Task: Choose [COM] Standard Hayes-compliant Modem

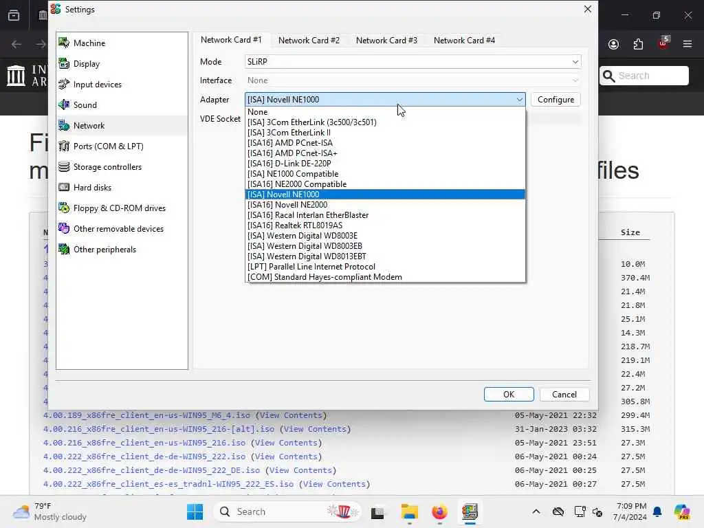Action: tap(385, 277)
